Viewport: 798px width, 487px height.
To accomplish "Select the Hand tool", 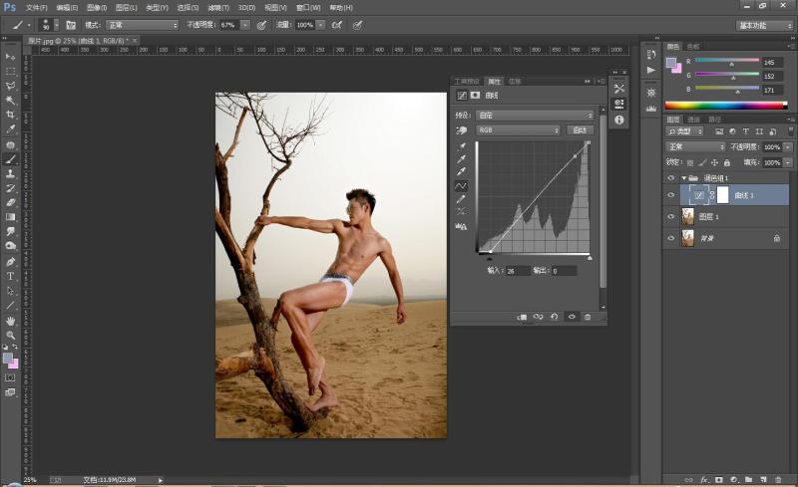I will coord(10,321).
